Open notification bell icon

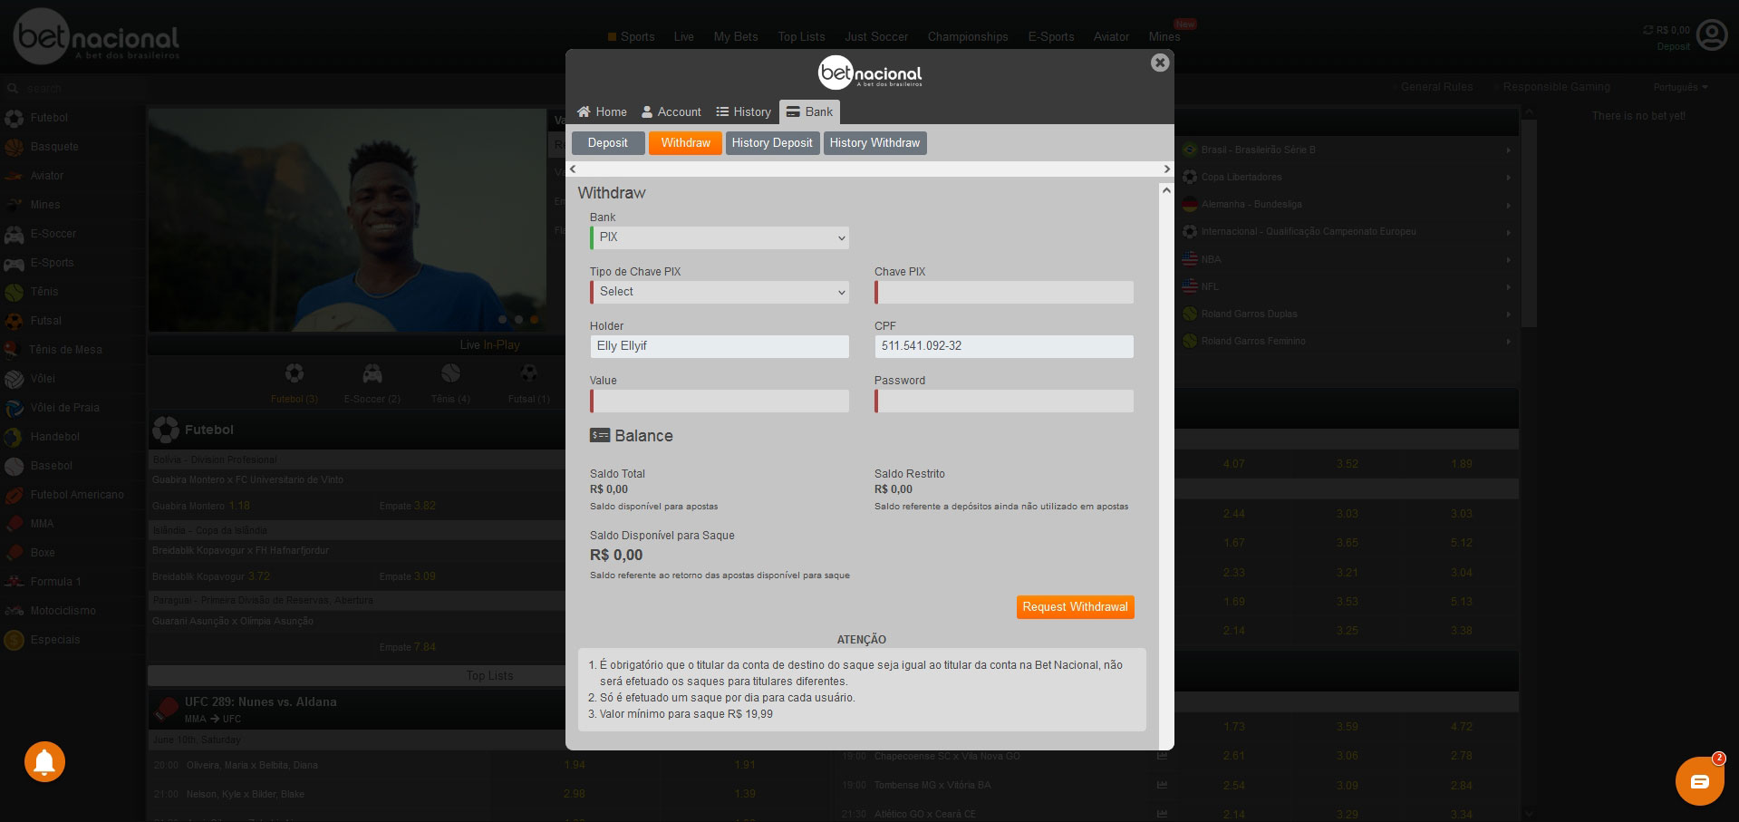click(44, 762)
